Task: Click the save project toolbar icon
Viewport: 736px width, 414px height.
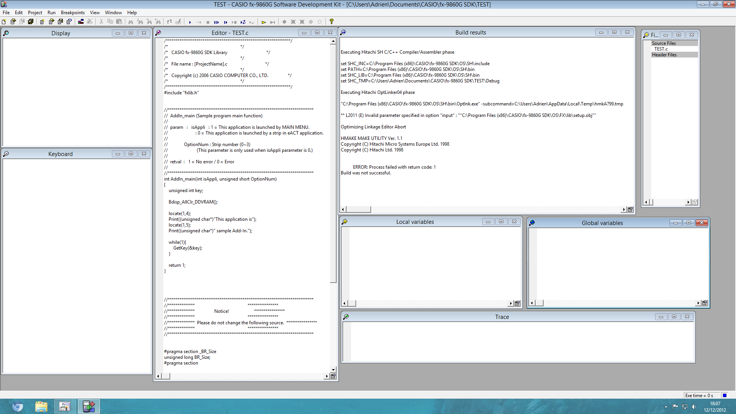Action: 60,22
